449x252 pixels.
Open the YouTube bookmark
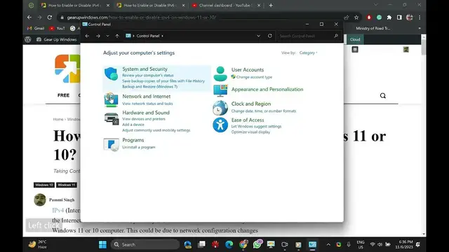pyautogui.click(x=58, y=28)
